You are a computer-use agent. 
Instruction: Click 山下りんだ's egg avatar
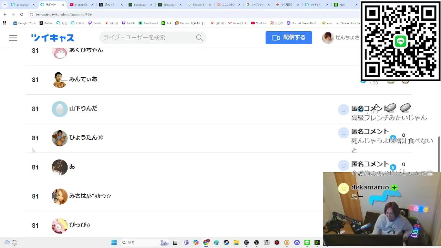60,109
